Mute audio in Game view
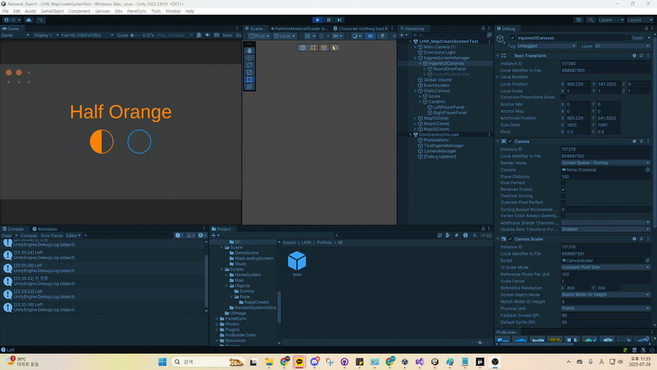Image resolution: width=657 pixels, height=370 pixels. [208, 35]
